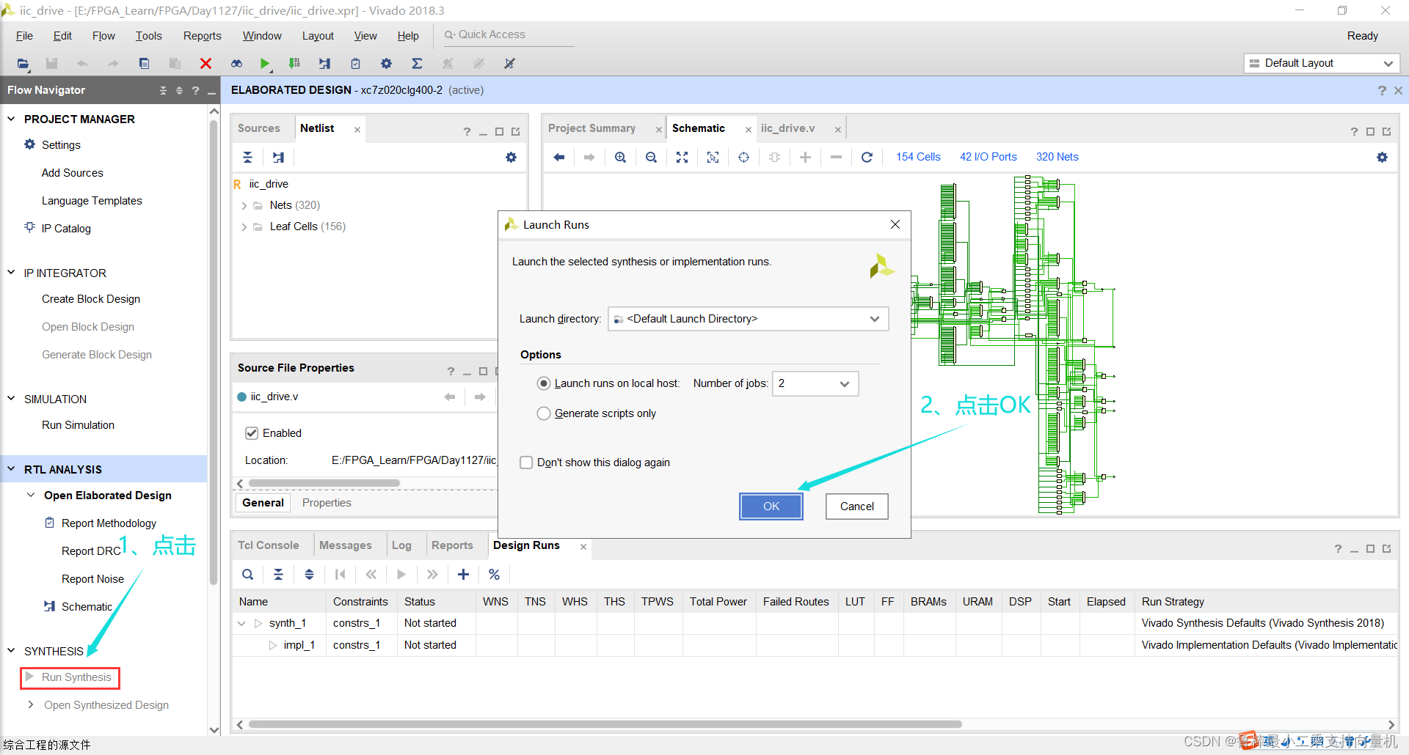This screenshot has height=755, width=1409.
Task: Expand Open Synthesized Design item
Action: [x=31, y=704]
